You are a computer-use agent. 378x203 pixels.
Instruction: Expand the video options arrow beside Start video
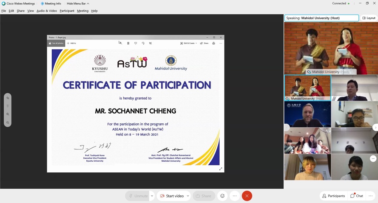click(188, 196)
